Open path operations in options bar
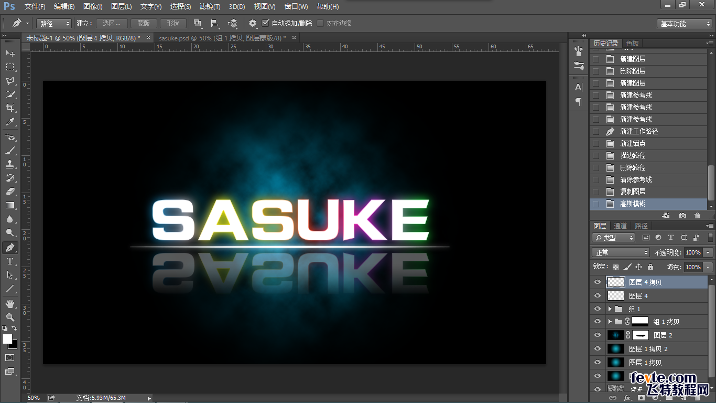Image resolution: width=716 pixels, height=403 pixels. tap(198, 23)
